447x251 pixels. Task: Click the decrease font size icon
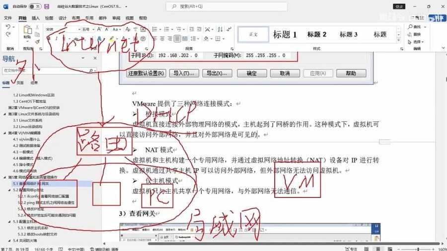coord(107,29)
